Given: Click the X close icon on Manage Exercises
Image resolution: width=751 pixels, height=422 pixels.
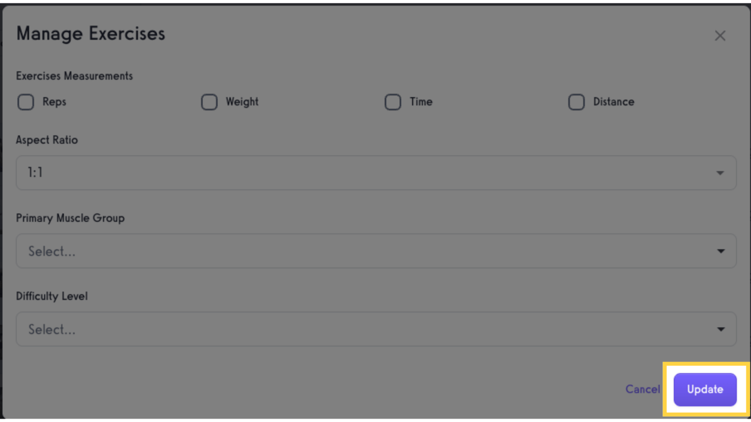Looking at the screenshot, I should [720, 35].
